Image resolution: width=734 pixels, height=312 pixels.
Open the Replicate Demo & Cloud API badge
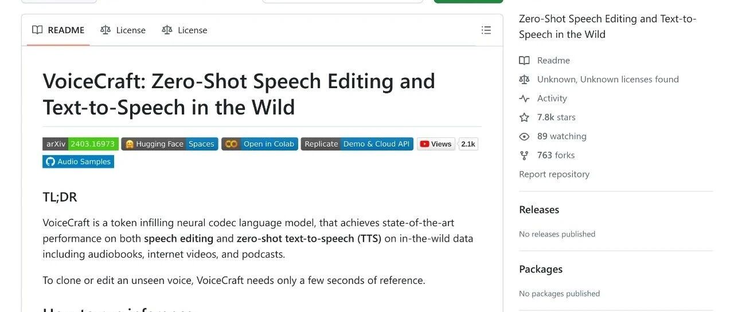tap(357, 144)
